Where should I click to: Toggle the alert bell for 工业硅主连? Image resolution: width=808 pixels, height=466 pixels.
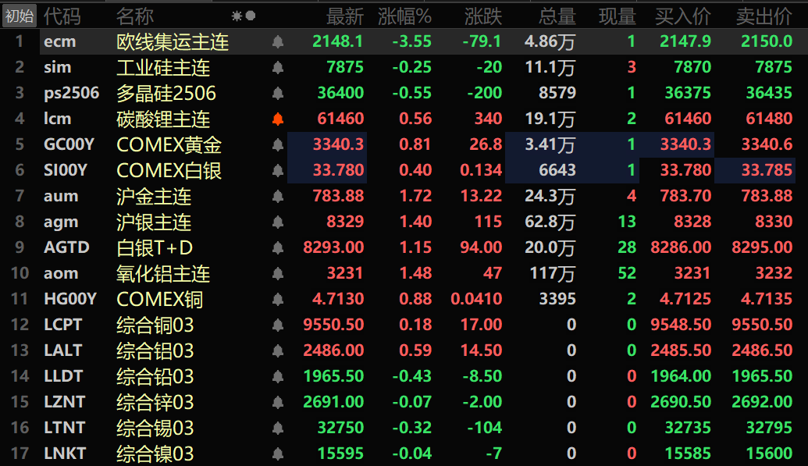278,68
